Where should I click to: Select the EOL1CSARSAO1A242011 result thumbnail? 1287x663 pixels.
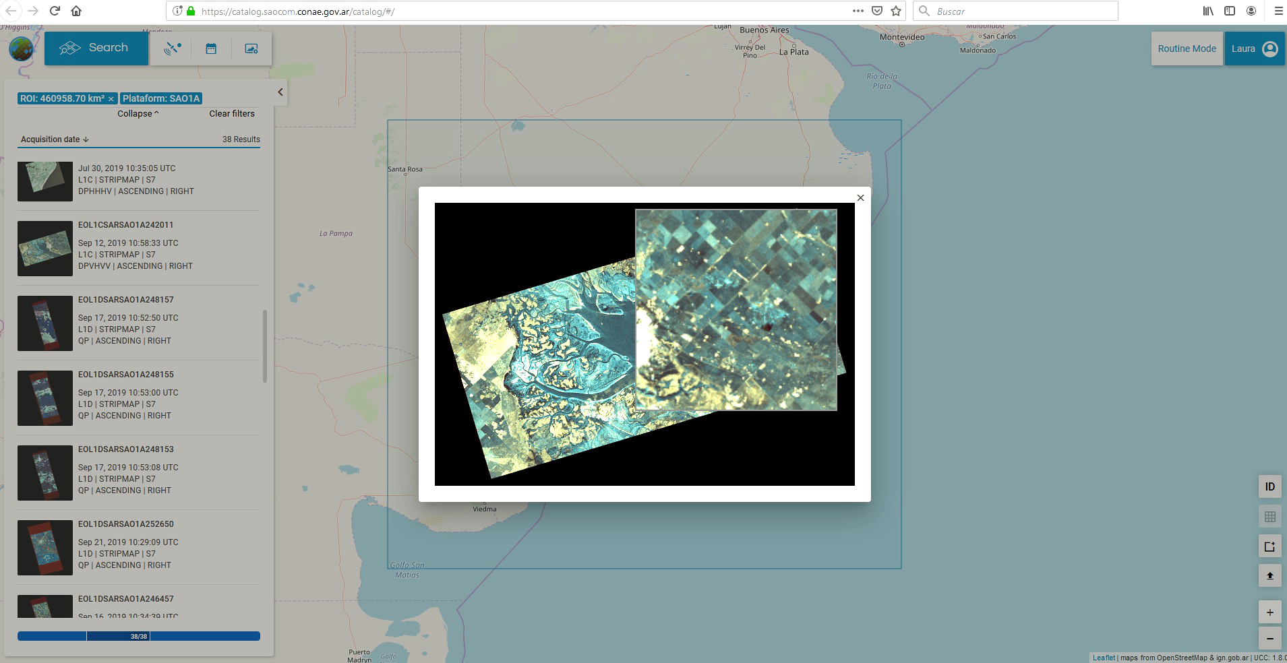click(x=45, y=249)
